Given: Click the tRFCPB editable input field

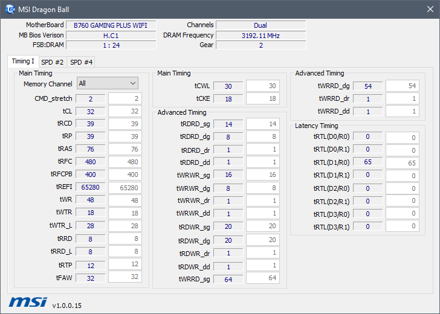Looking at the screenshot, I should [x=125, y=175].
